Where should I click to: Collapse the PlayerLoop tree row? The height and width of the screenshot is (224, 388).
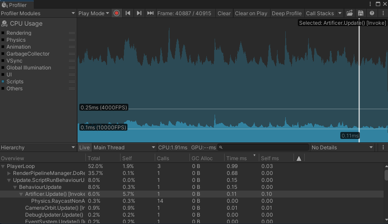point(3,166)
